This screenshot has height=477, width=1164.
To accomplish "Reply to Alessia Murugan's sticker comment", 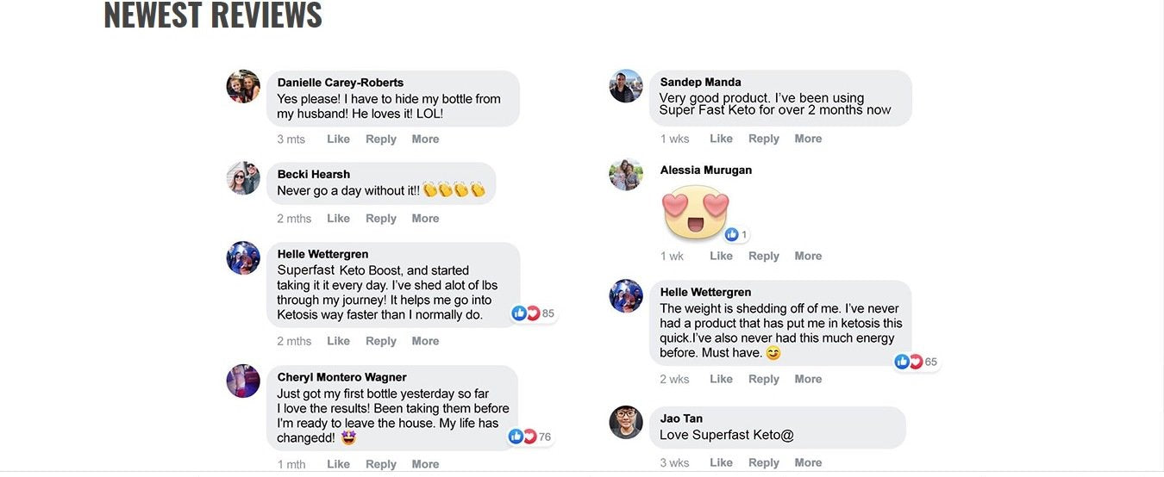I will 763,256.
